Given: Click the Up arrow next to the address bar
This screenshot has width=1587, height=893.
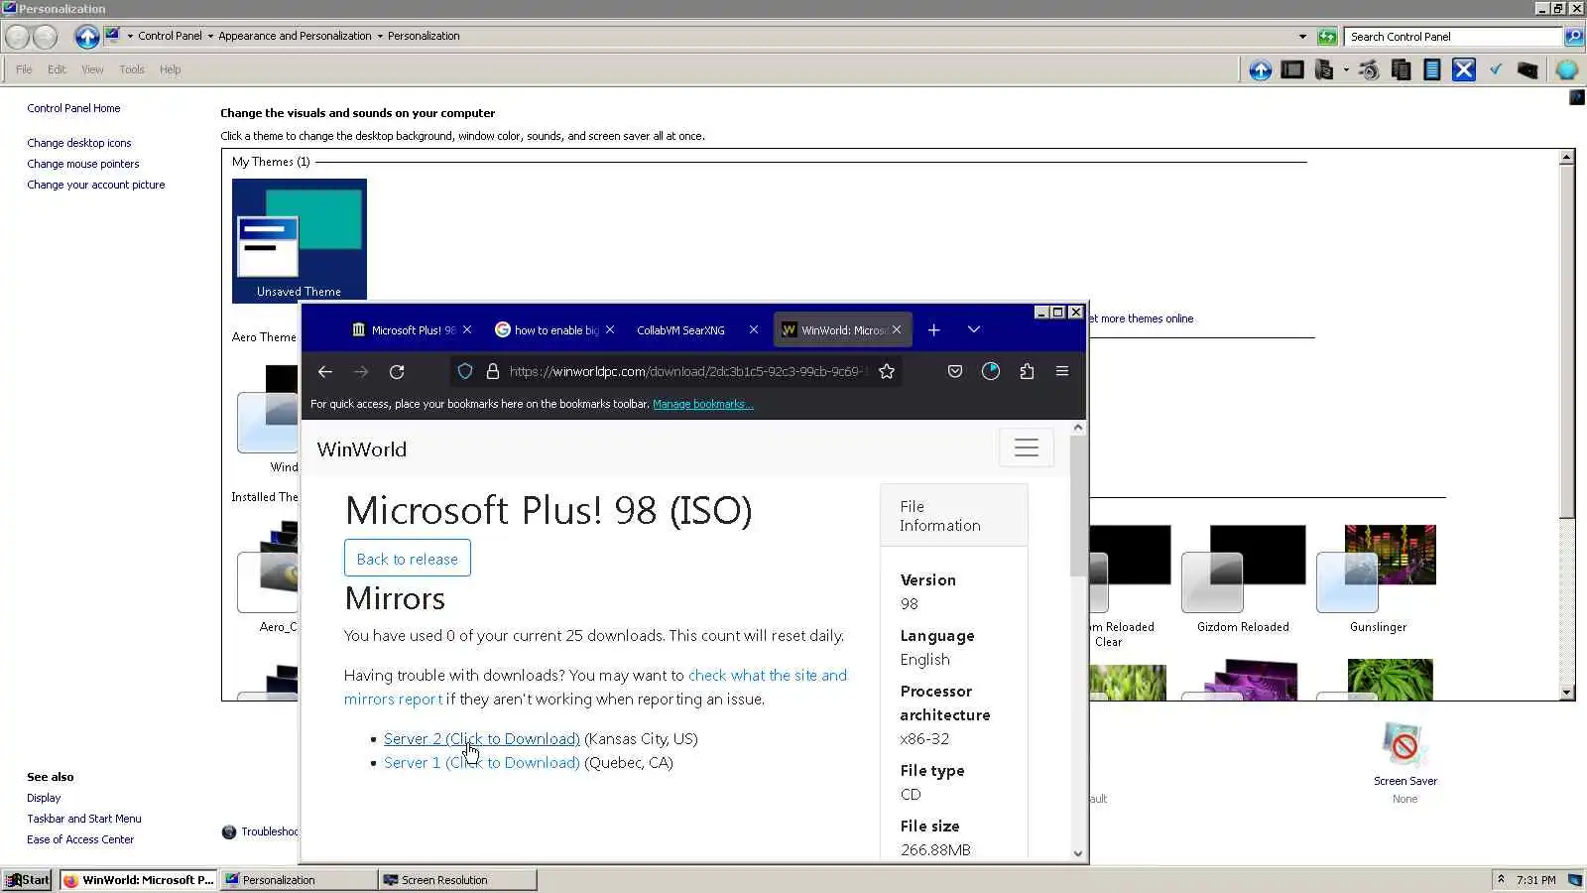Looking at the screenshot, I should [87, 37].
